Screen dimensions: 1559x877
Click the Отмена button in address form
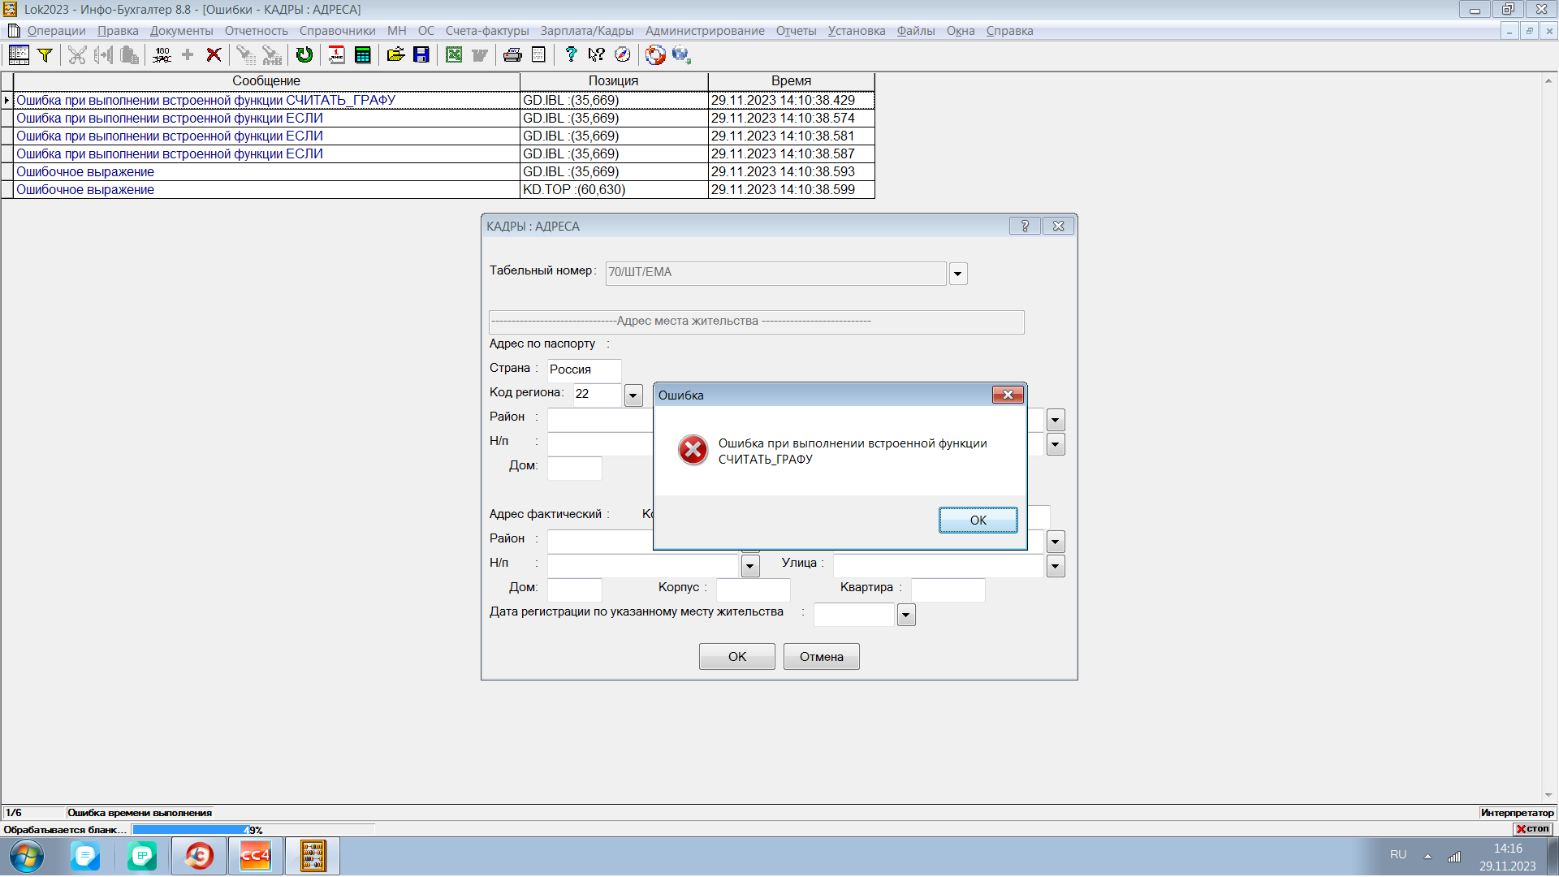pyautogui.click(x=821, y=657)
